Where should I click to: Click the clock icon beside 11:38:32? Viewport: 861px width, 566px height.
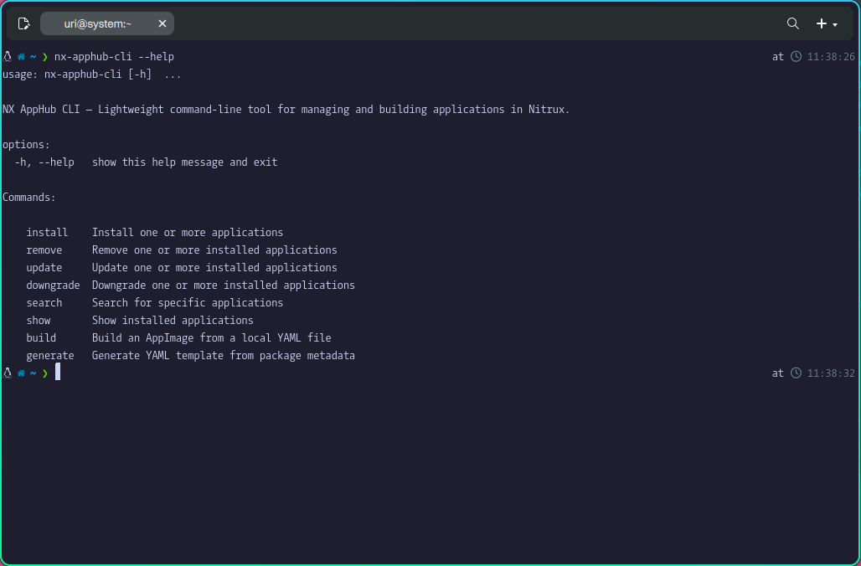(797, 373)
